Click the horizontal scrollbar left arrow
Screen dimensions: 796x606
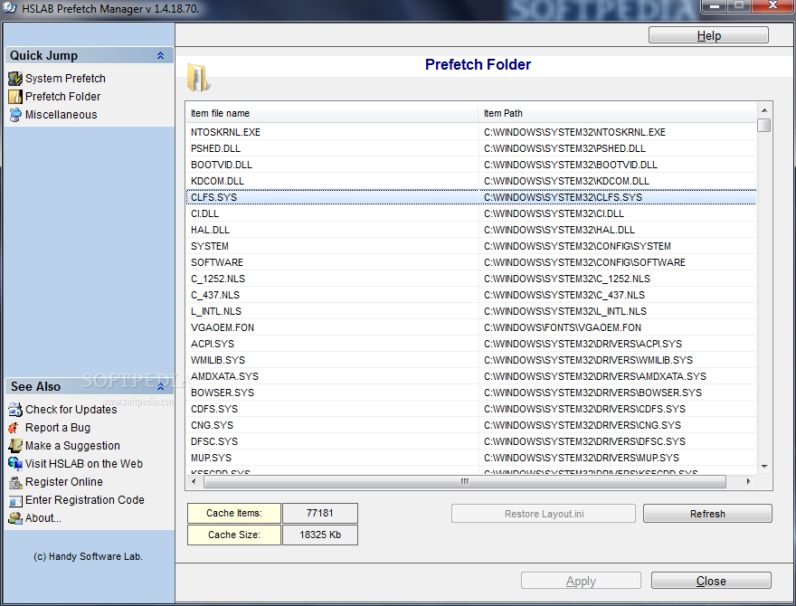(194, 481)
